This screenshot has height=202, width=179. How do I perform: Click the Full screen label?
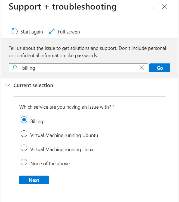pyautogui.click(x=69, y=32)
